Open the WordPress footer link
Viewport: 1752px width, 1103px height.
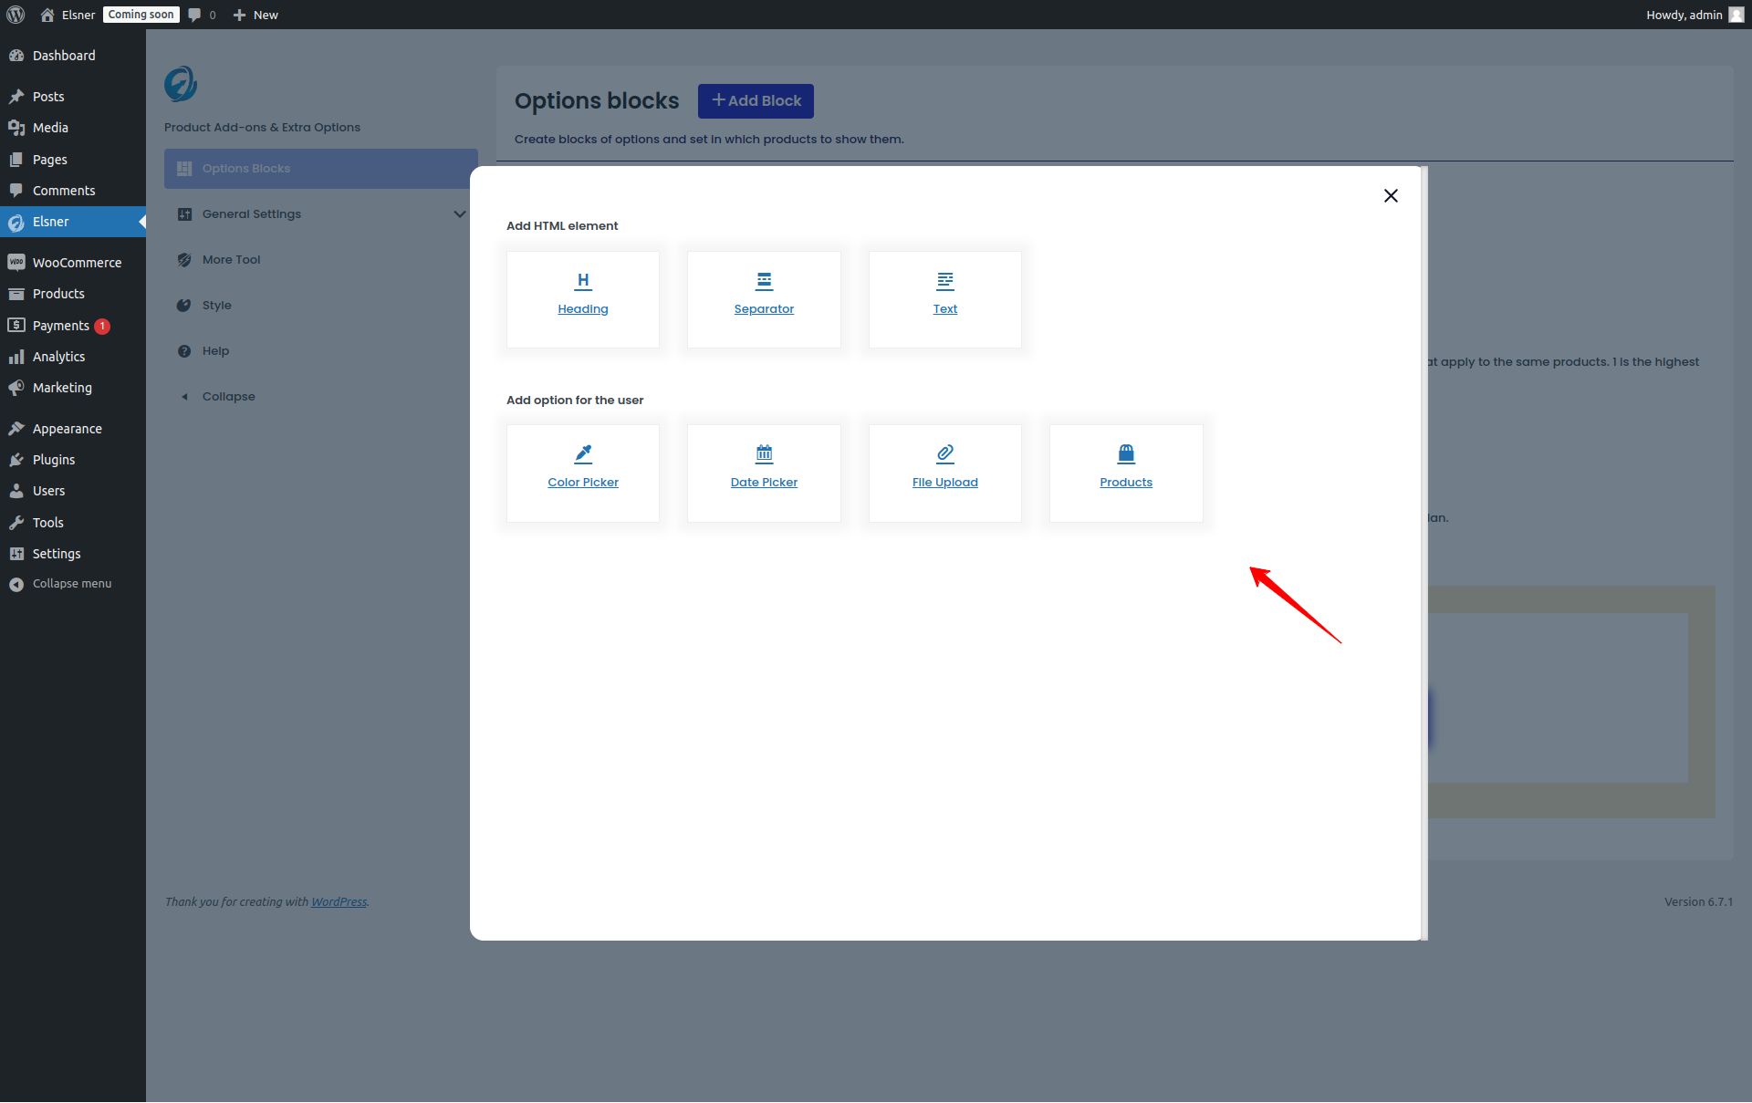(339, 902)
